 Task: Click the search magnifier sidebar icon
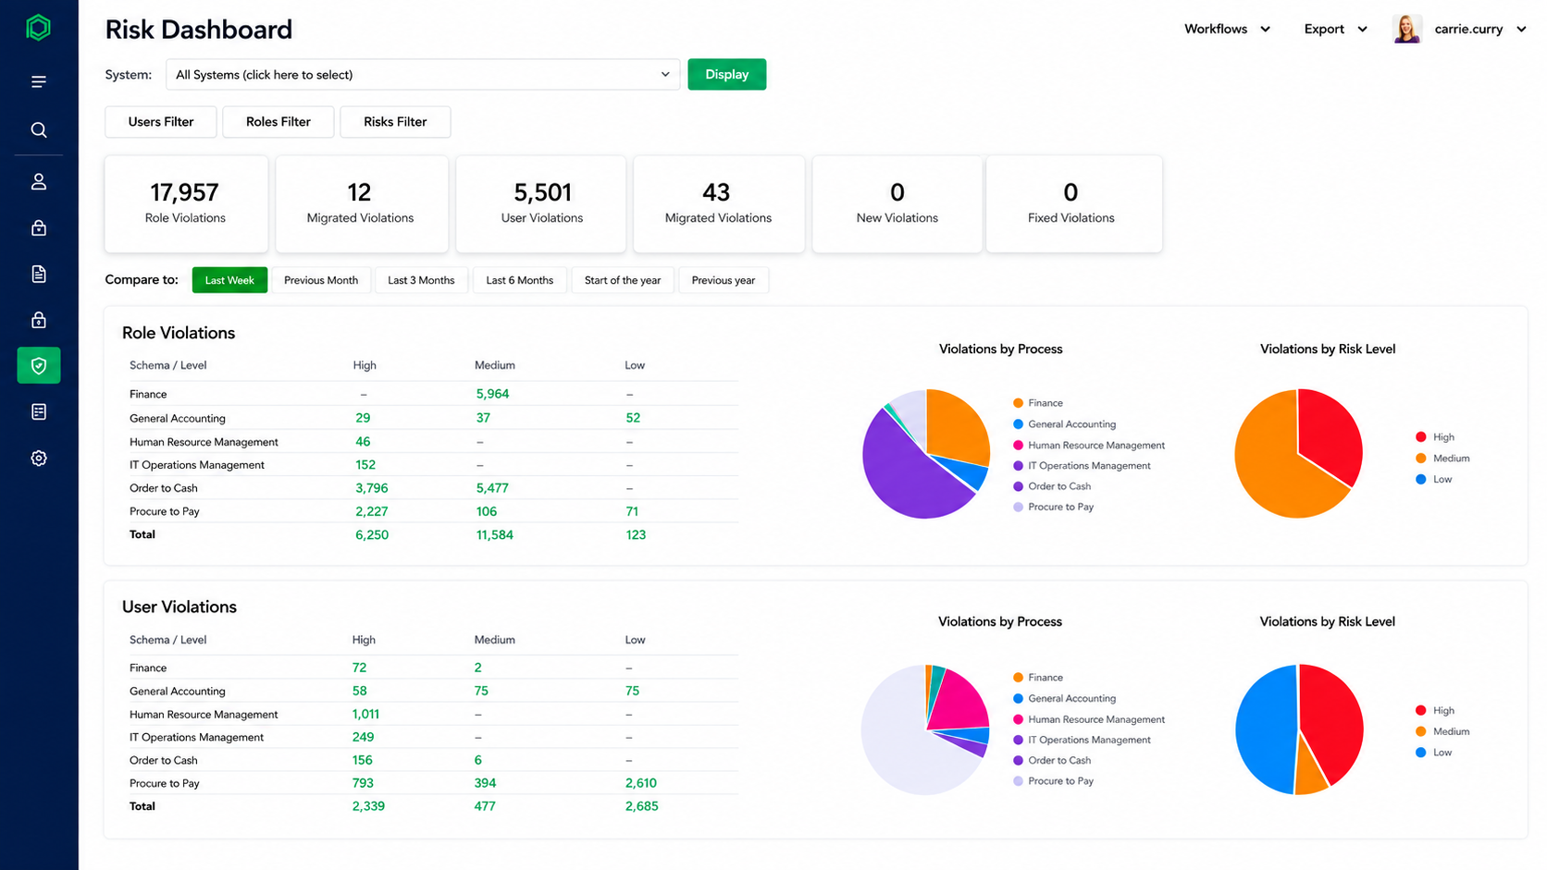pos(39,130)
